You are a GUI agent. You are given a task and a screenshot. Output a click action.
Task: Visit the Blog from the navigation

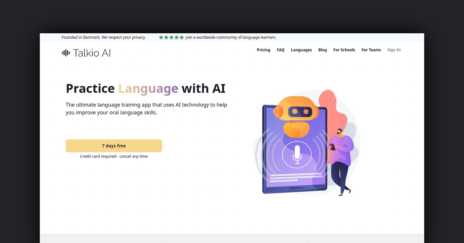[x=322, y=50]
